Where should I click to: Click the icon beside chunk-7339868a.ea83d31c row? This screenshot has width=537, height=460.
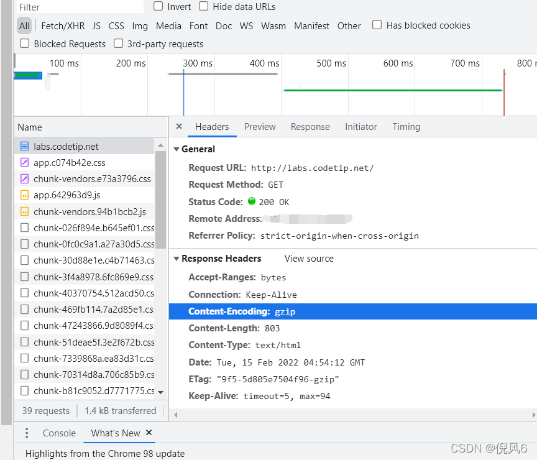click(x=24, y=358)
